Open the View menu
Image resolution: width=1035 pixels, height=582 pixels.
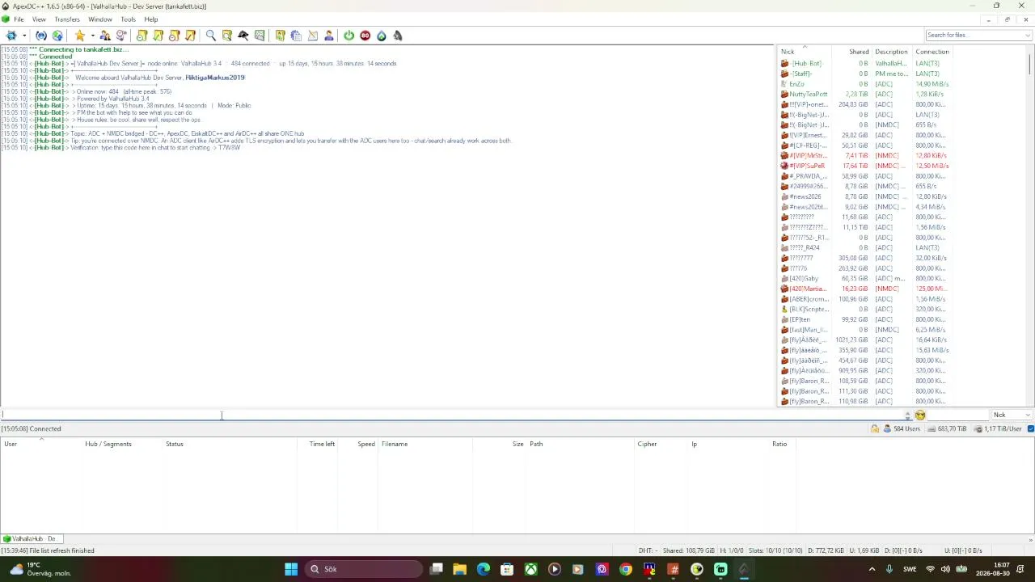pos(39,19)
